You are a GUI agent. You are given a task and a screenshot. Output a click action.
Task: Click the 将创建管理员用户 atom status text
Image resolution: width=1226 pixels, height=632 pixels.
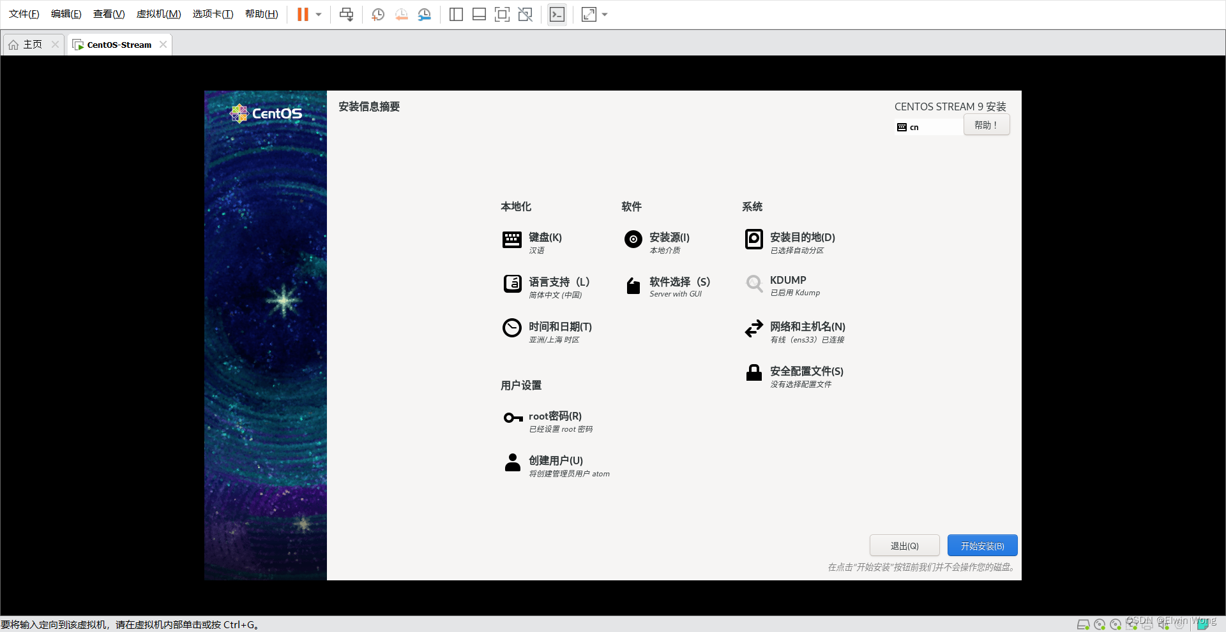tap(569, 474)
